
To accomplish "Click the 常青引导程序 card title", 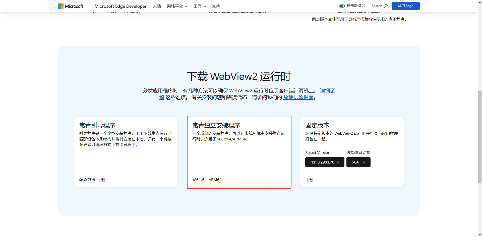I will (x=97, y=125).
